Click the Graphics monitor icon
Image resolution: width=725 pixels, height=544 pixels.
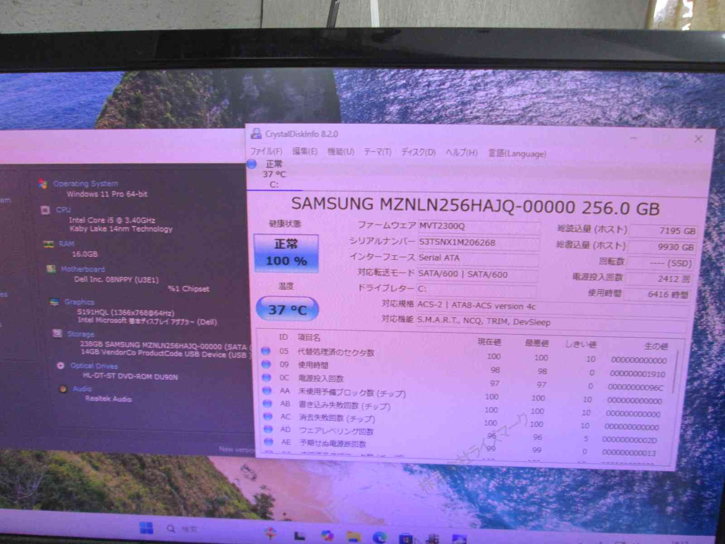(x=54, y=302)
